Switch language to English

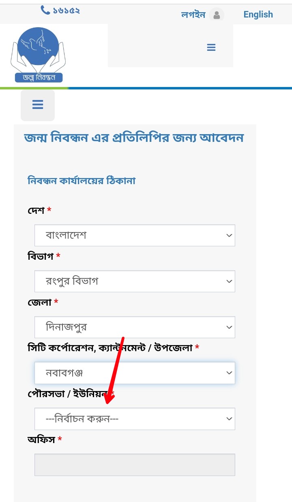pyautogui.click(x=258, y=15)
